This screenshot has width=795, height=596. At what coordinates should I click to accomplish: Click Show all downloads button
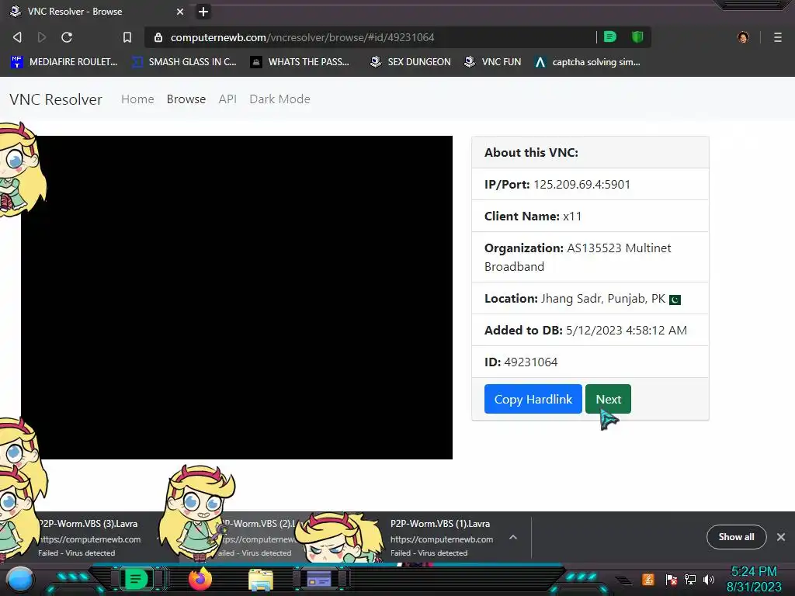736,537
